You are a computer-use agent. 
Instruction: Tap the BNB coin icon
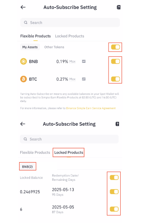click(x=23, y=61)
